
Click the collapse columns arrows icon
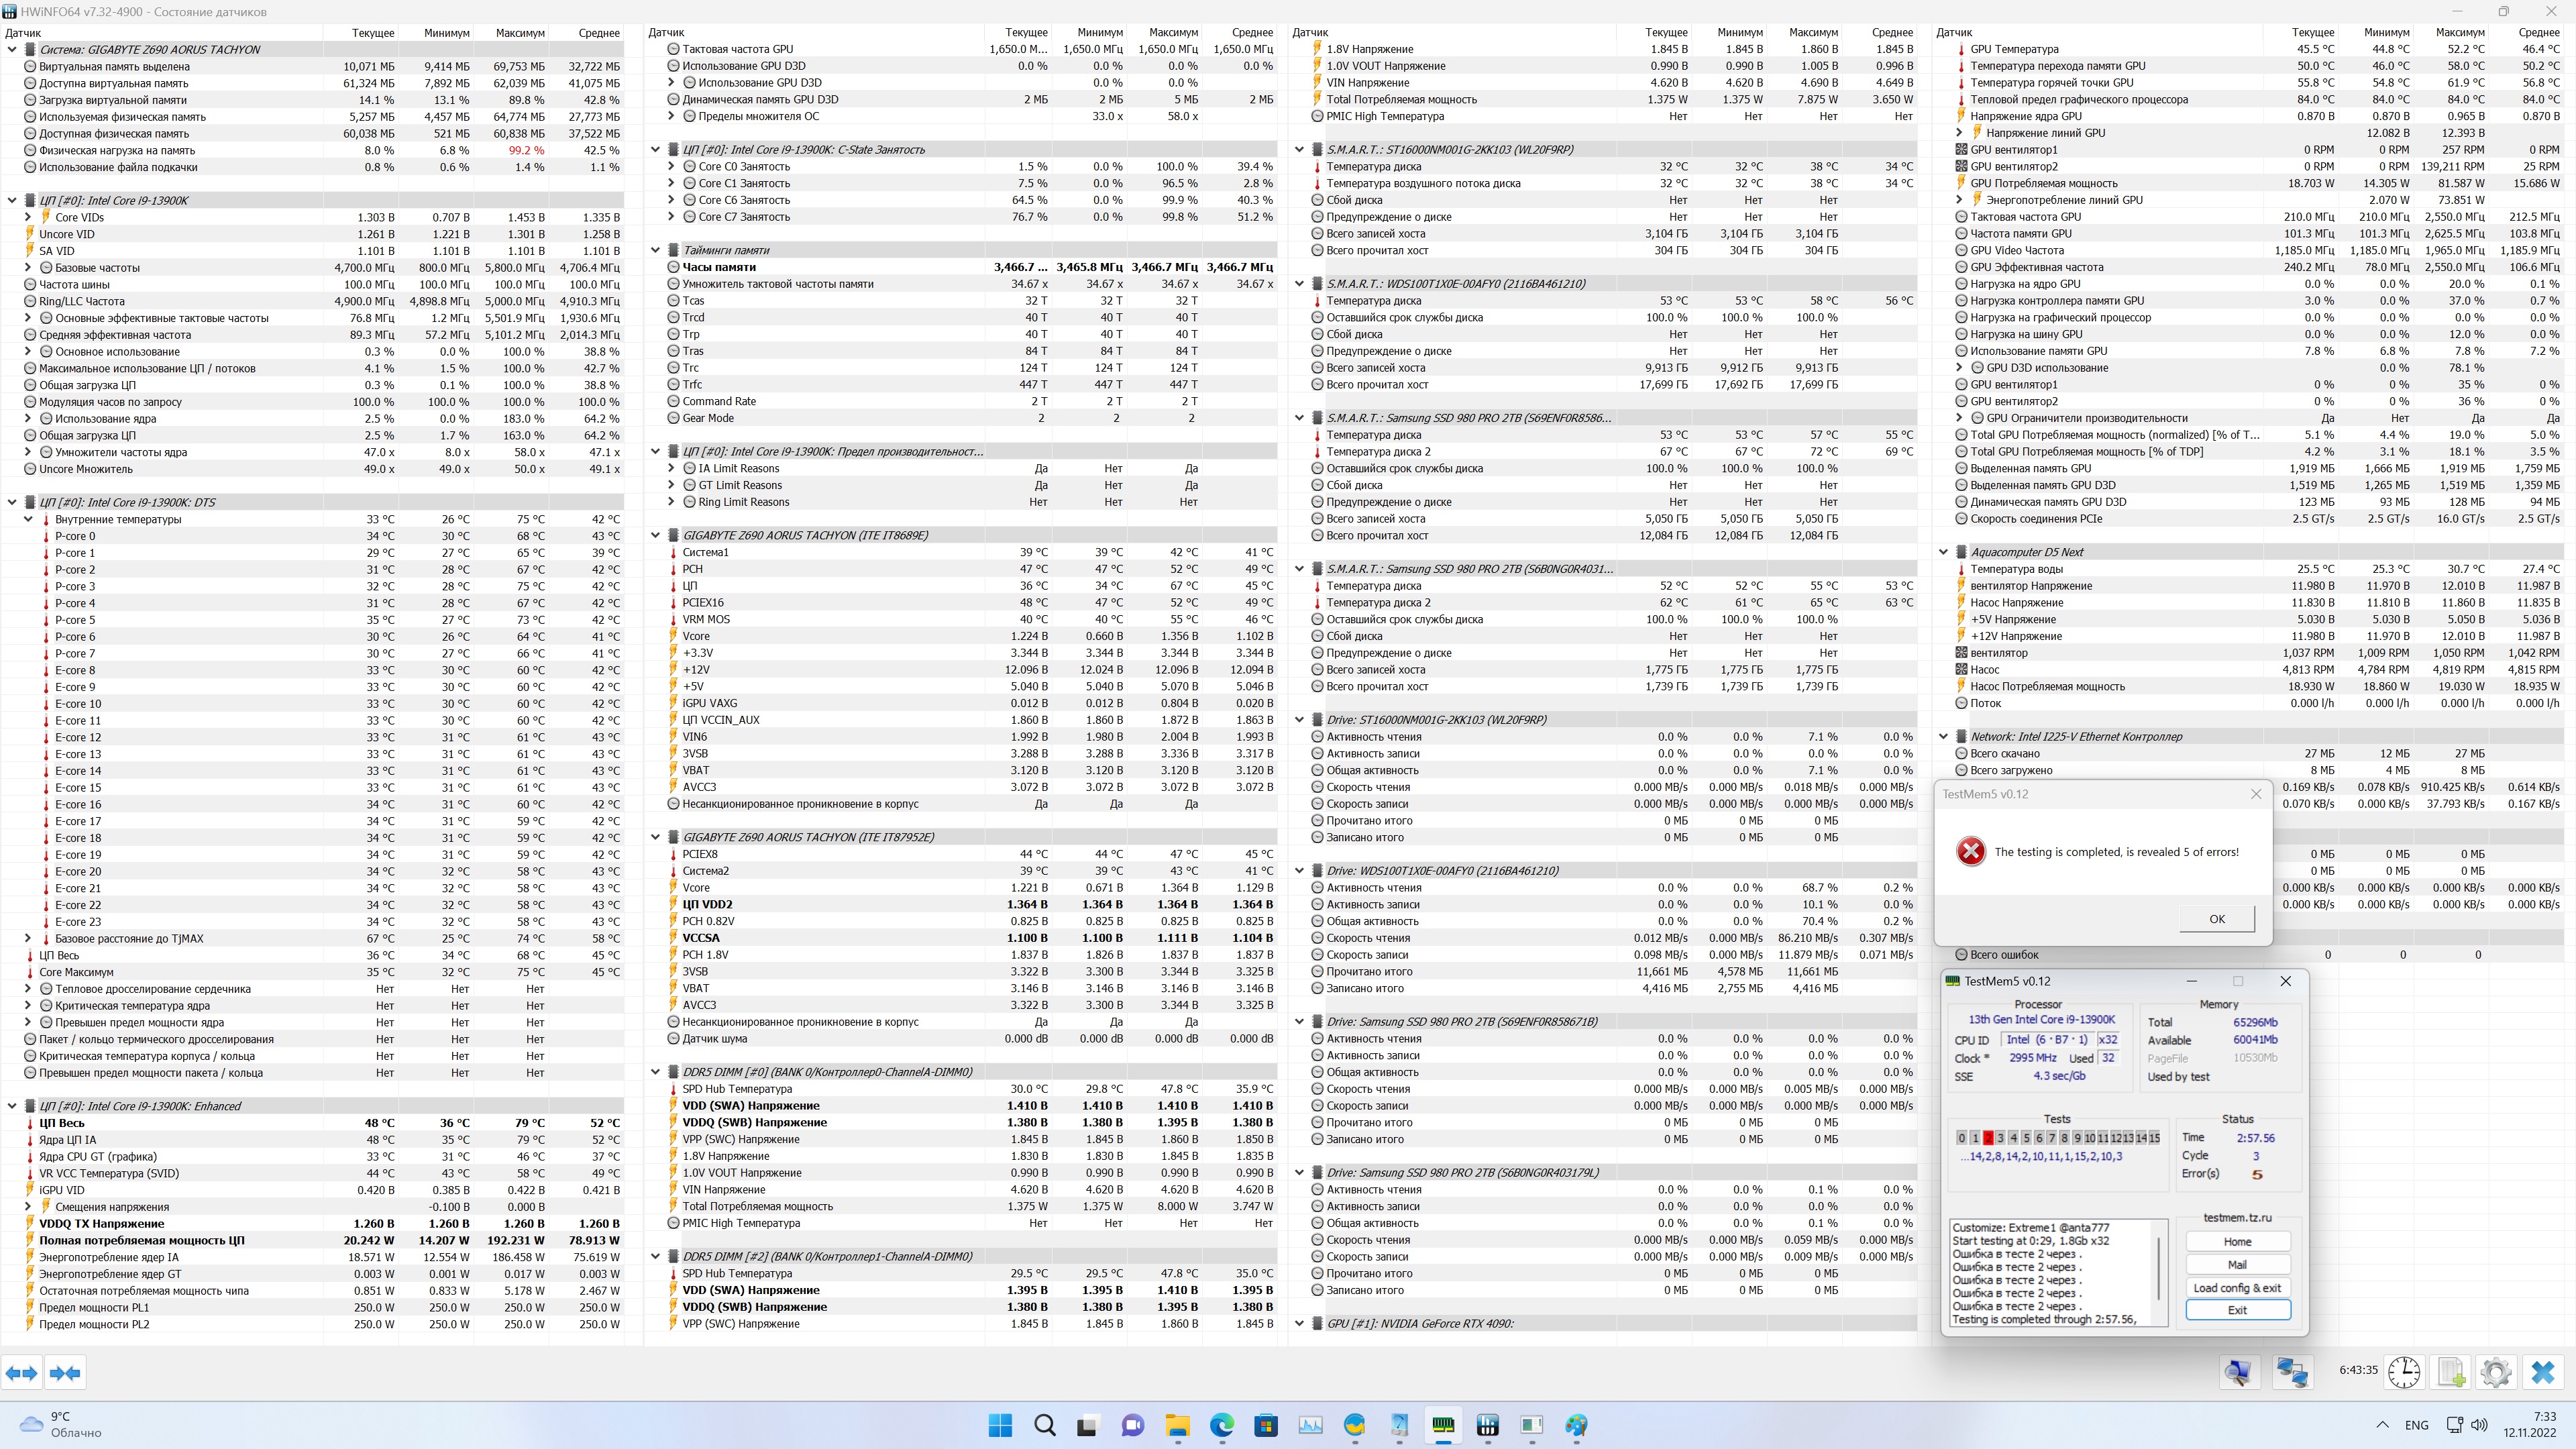tap(65, 1373)
